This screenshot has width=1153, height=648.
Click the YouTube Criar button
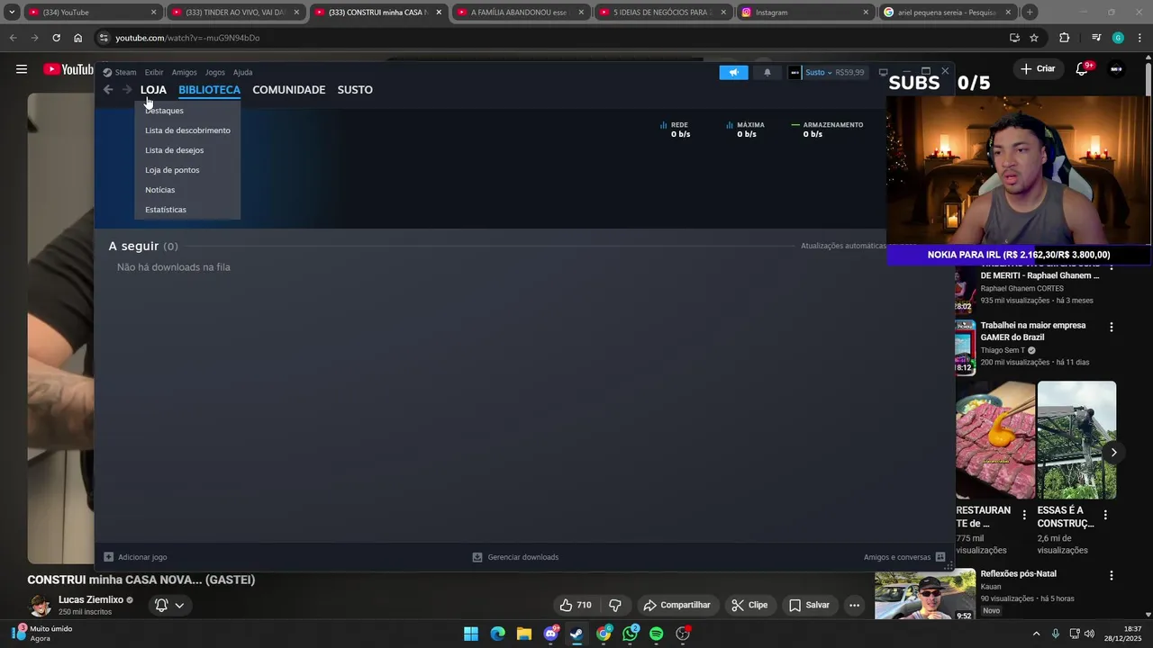coord(1038,68)
